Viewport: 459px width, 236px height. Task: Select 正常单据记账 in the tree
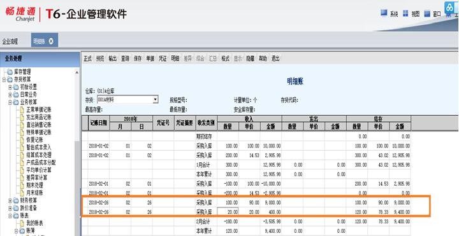click(36, 109)
